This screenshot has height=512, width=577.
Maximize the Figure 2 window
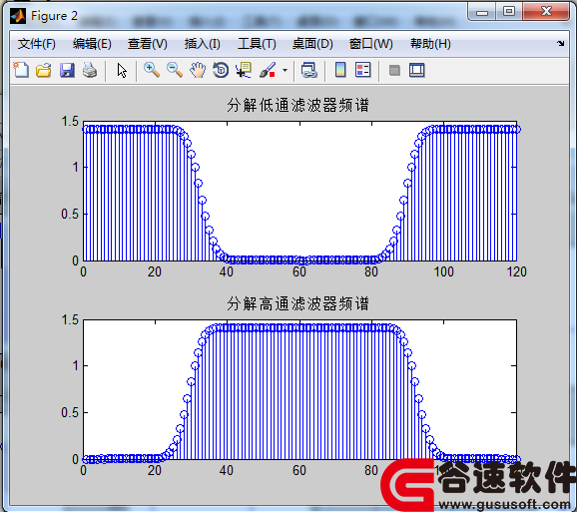pyautogui.click(x=509, y=12)
